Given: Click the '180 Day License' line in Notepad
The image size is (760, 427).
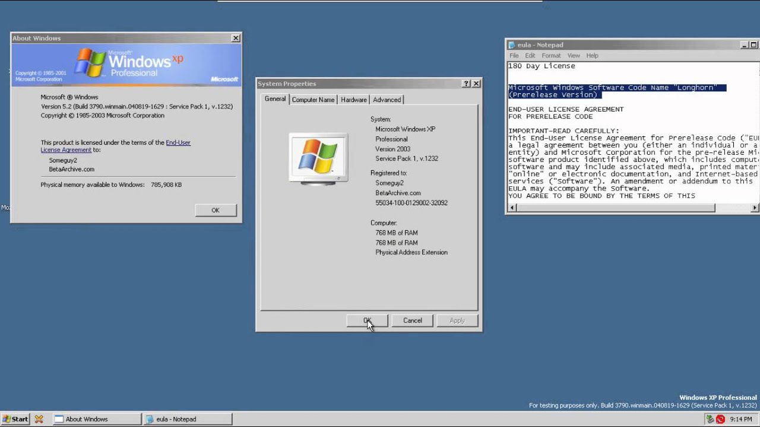Looking at the screenshot, I should point(541,66).
